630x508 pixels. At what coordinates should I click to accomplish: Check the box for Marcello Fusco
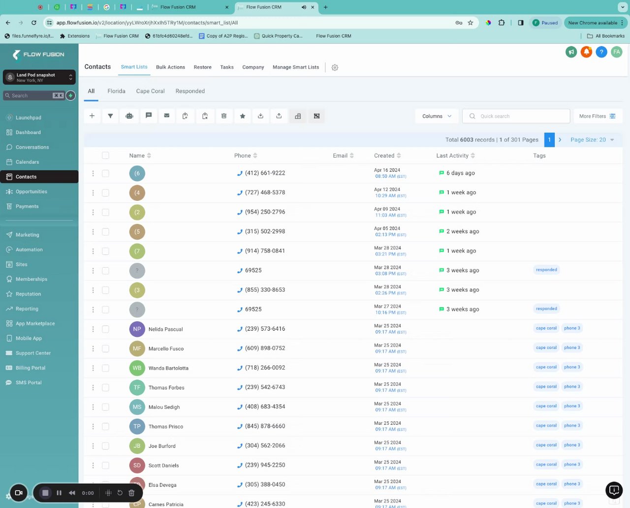[x=105, y=349]
